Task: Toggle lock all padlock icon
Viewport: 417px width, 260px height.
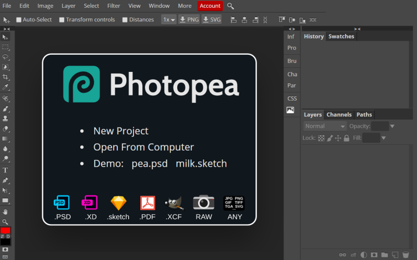Action: (347, 138)
